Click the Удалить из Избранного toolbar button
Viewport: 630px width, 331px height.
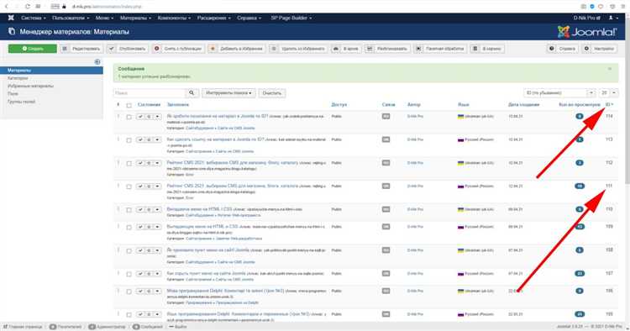coord(298,49)
